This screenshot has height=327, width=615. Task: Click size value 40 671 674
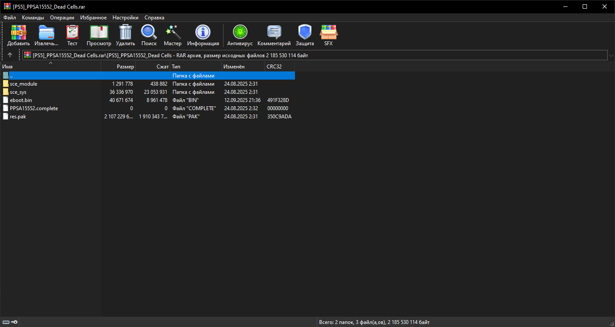click(x=121, y=100)
